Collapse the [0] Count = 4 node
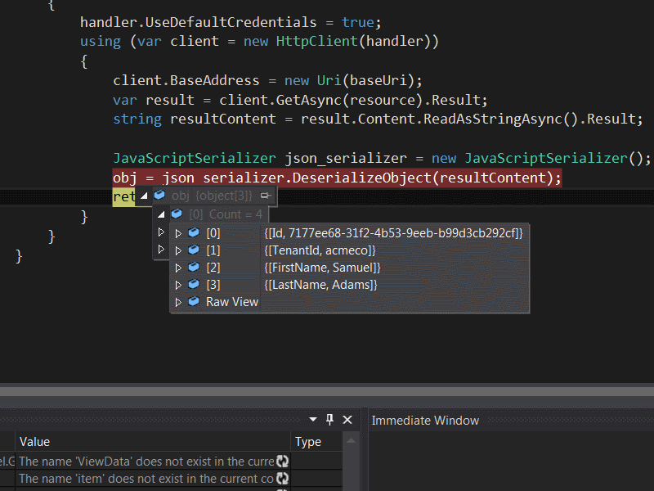The height and width of the screenshot is (491, 654). 160,214
